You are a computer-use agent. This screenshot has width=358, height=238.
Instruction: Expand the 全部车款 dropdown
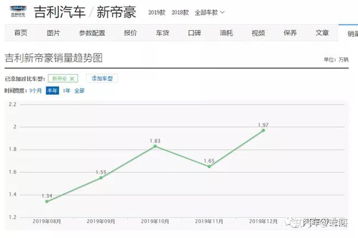coord(209,12)
